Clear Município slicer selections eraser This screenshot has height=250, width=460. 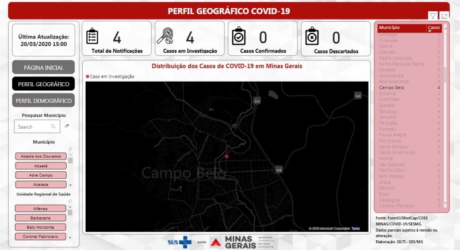[x=70, y=149]
